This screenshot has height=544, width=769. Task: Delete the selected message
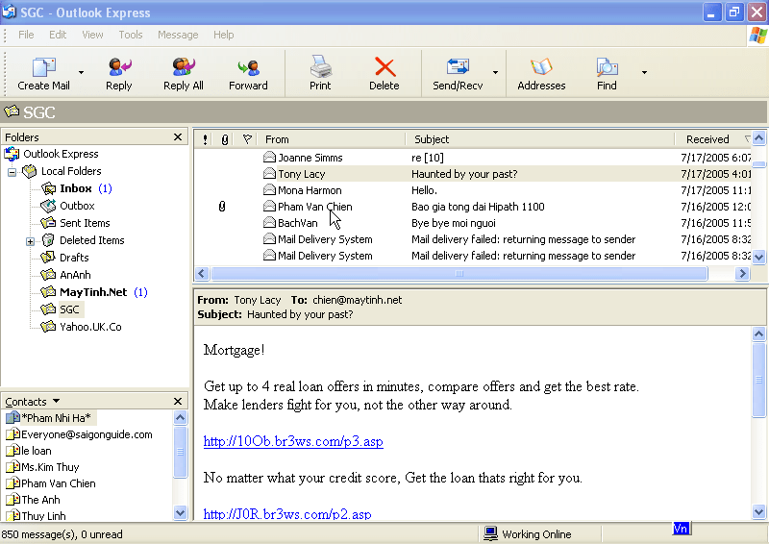[x=384, y=74]
